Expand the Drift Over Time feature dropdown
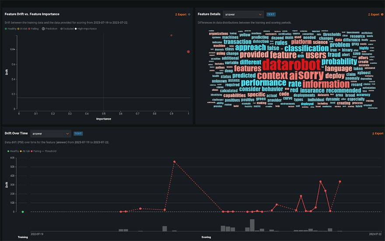 tap(50, 133)
